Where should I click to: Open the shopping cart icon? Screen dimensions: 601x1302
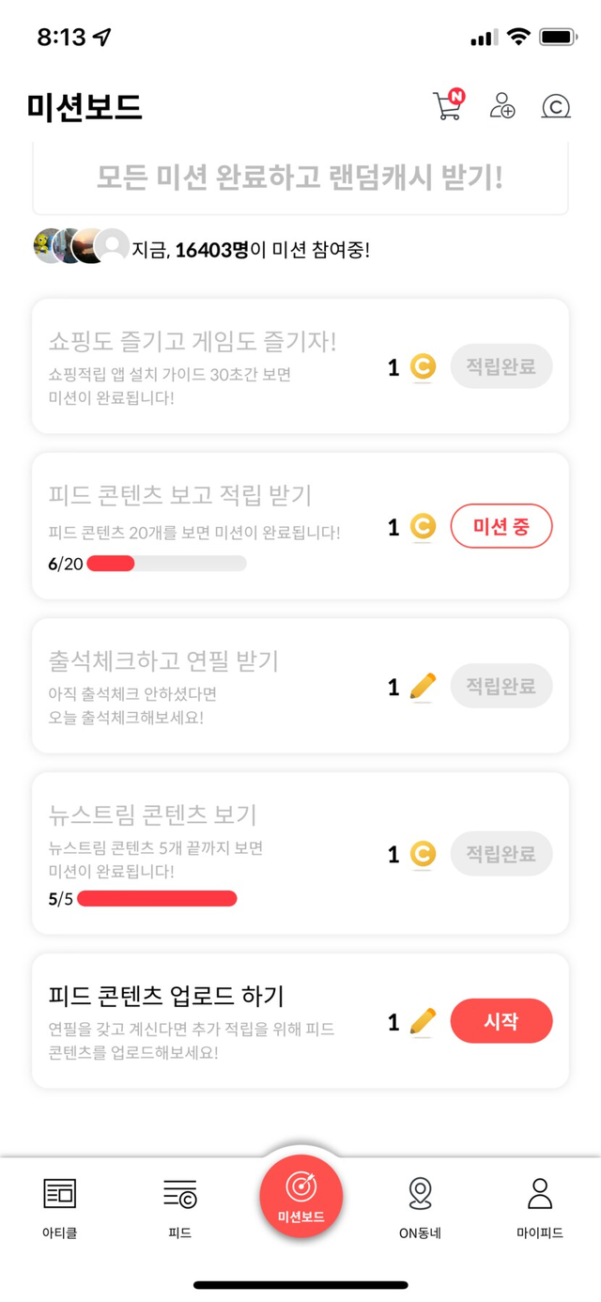(x=447, y=106)
